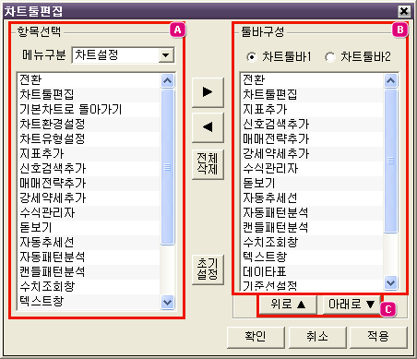Select 매매전략추가 in the 항목선택 list
The width and height of the screenshot is (417, 359).
[x=89, y=183]
